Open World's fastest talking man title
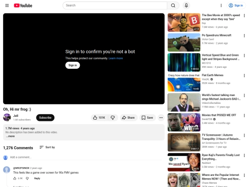This screenshot has height=187, width=249. pos(221,97)
